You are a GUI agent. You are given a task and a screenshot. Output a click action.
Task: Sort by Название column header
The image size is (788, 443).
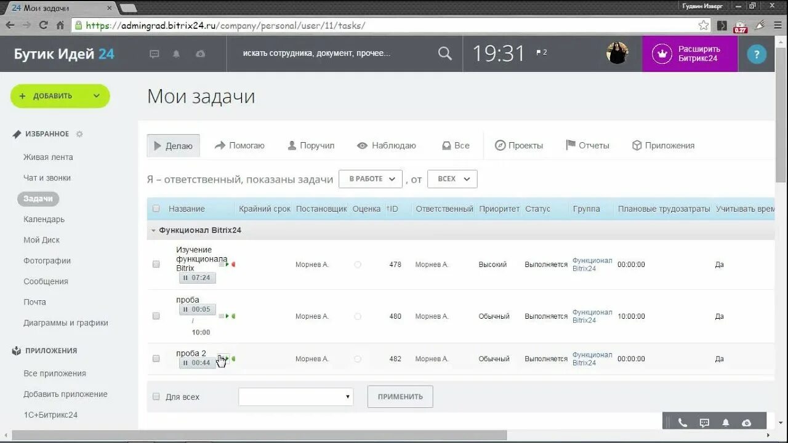[187, 209]
